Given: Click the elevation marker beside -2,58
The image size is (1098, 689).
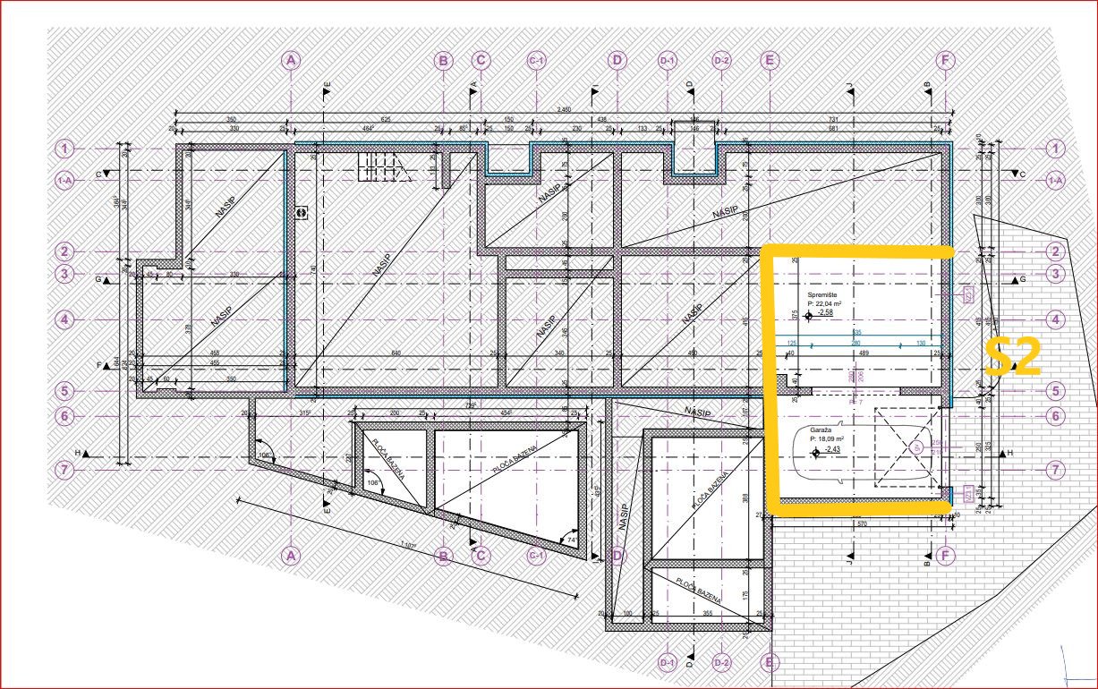Looking at the screenshot, I should click(808, 316).
